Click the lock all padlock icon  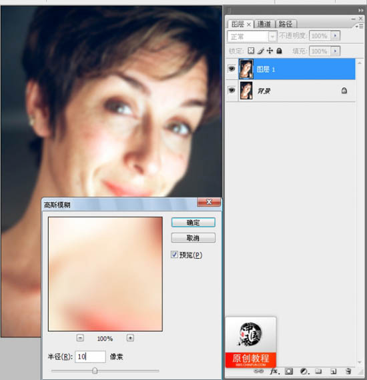pyautogui.click(x=279, y=51)
